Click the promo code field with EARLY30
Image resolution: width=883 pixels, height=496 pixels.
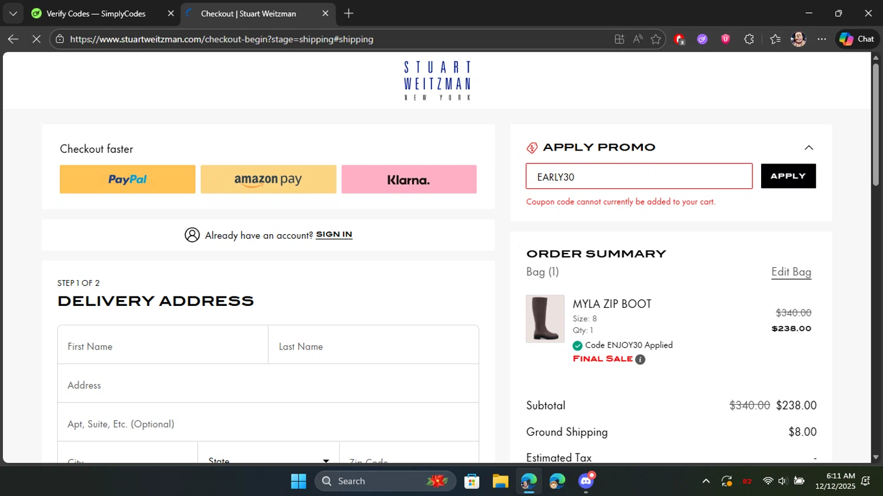pyautogui.click(x=639, y=177)
